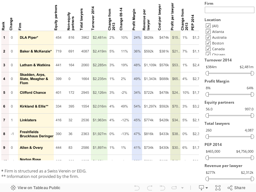Uncheck the Canada location checkbox
This screenshot has height=192, width=256.
click(x=208, y=49)
